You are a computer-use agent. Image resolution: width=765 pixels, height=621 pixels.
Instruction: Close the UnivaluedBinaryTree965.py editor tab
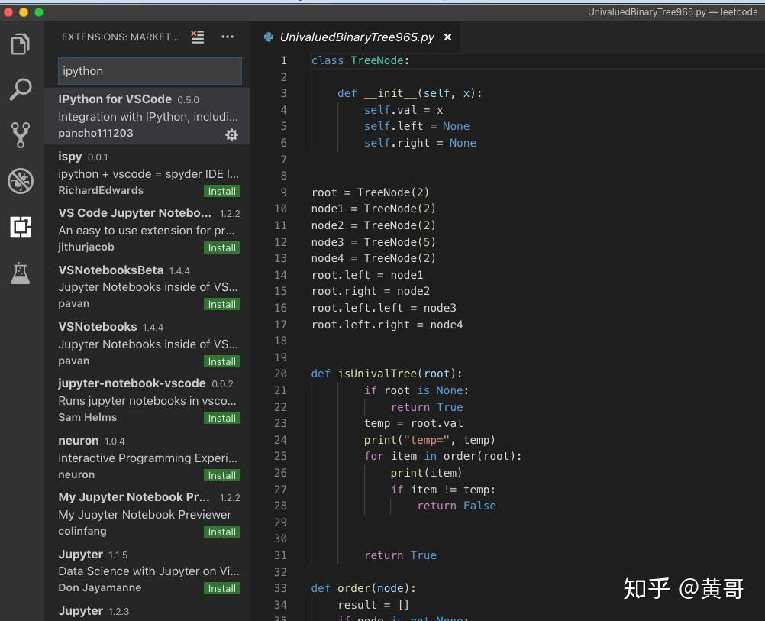tap(447, 37)
